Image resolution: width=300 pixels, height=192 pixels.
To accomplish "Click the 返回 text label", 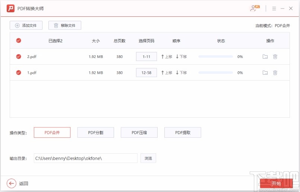I will pyautogui.click(x=24, y=183).
